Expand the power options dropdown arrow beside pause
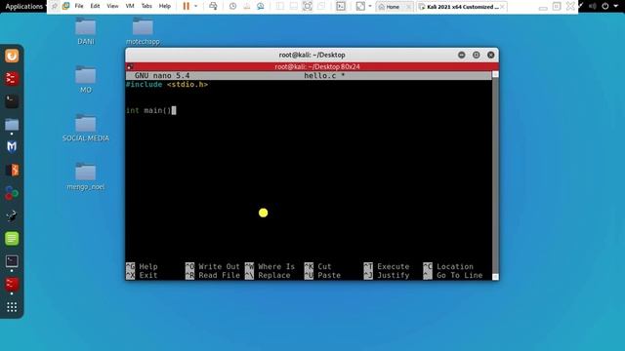 click(195, 7)
